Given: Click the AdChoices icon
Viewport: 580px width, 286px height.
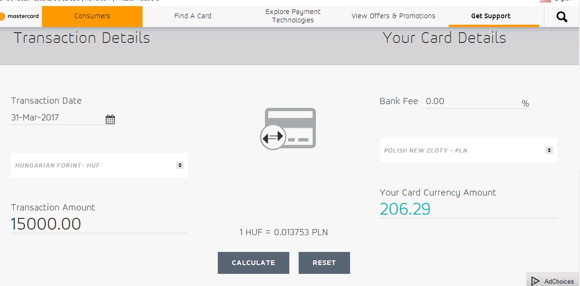Looking at the screenshot, I should [553, 281].
